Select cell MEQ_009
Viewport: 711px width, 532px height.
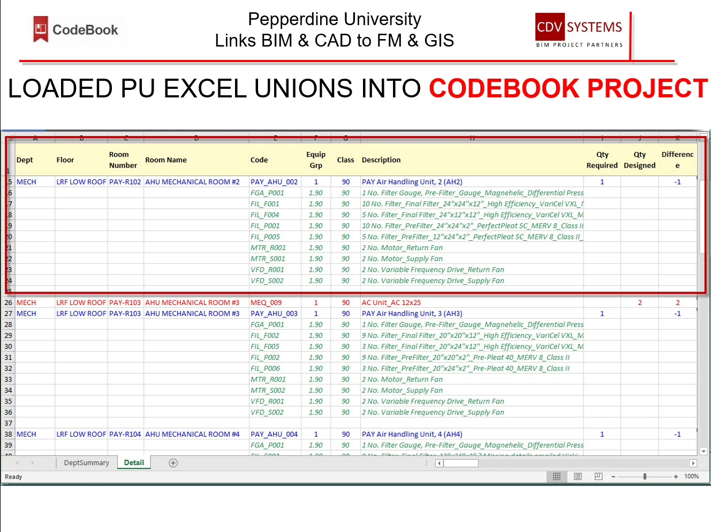(x=275, y=302)
